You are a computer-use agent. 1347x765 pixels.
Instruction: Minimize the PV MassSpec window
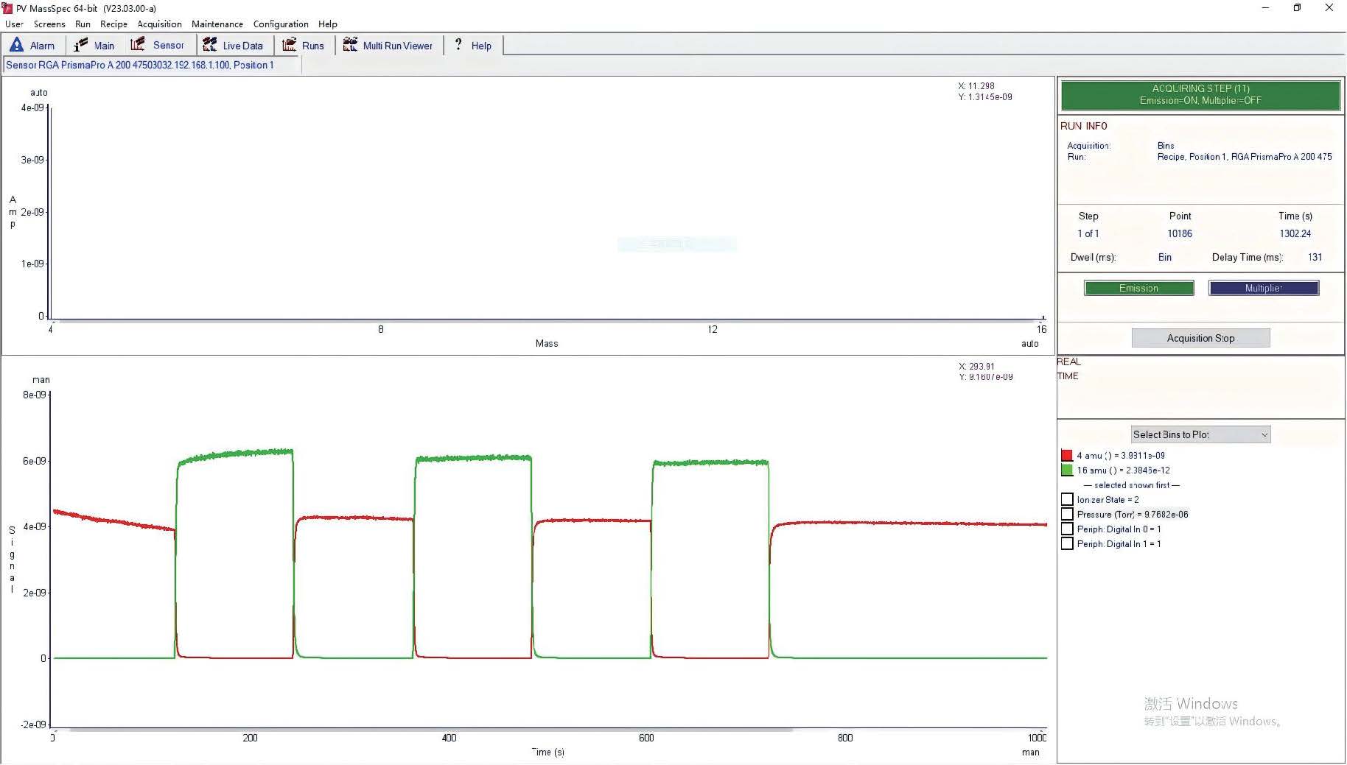click(x=1266, y=8)
